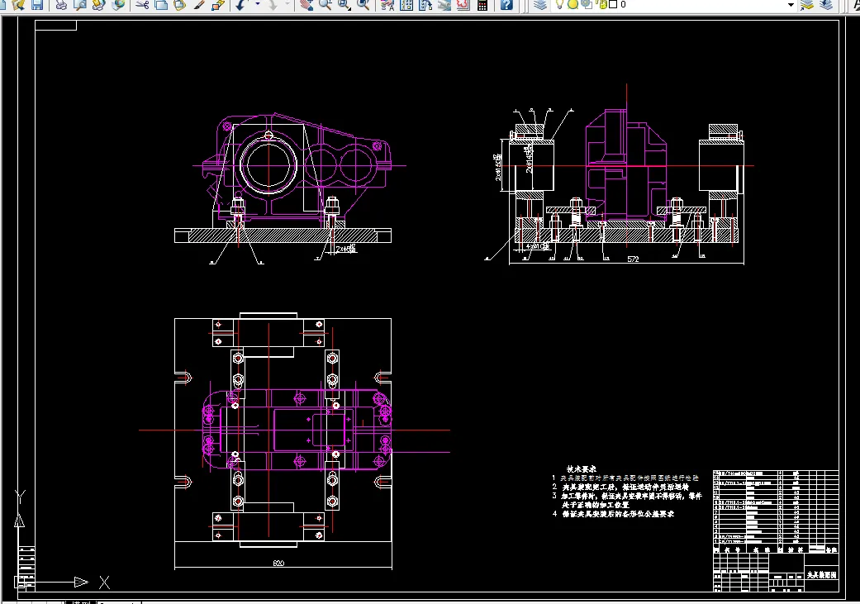Select the Zoom Window tool
This screenshot has height=604, width=860.
pos(344,5)
